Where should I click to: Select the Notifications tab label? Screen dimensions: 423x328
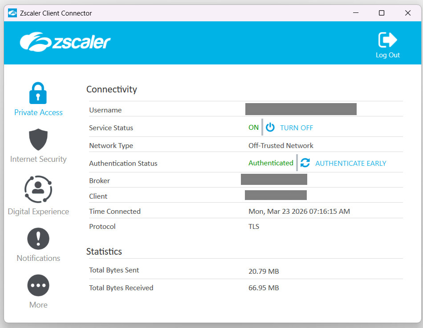38,258
